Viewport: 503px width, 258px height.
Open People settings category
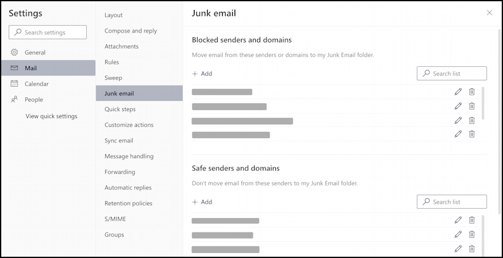[34, 99]
